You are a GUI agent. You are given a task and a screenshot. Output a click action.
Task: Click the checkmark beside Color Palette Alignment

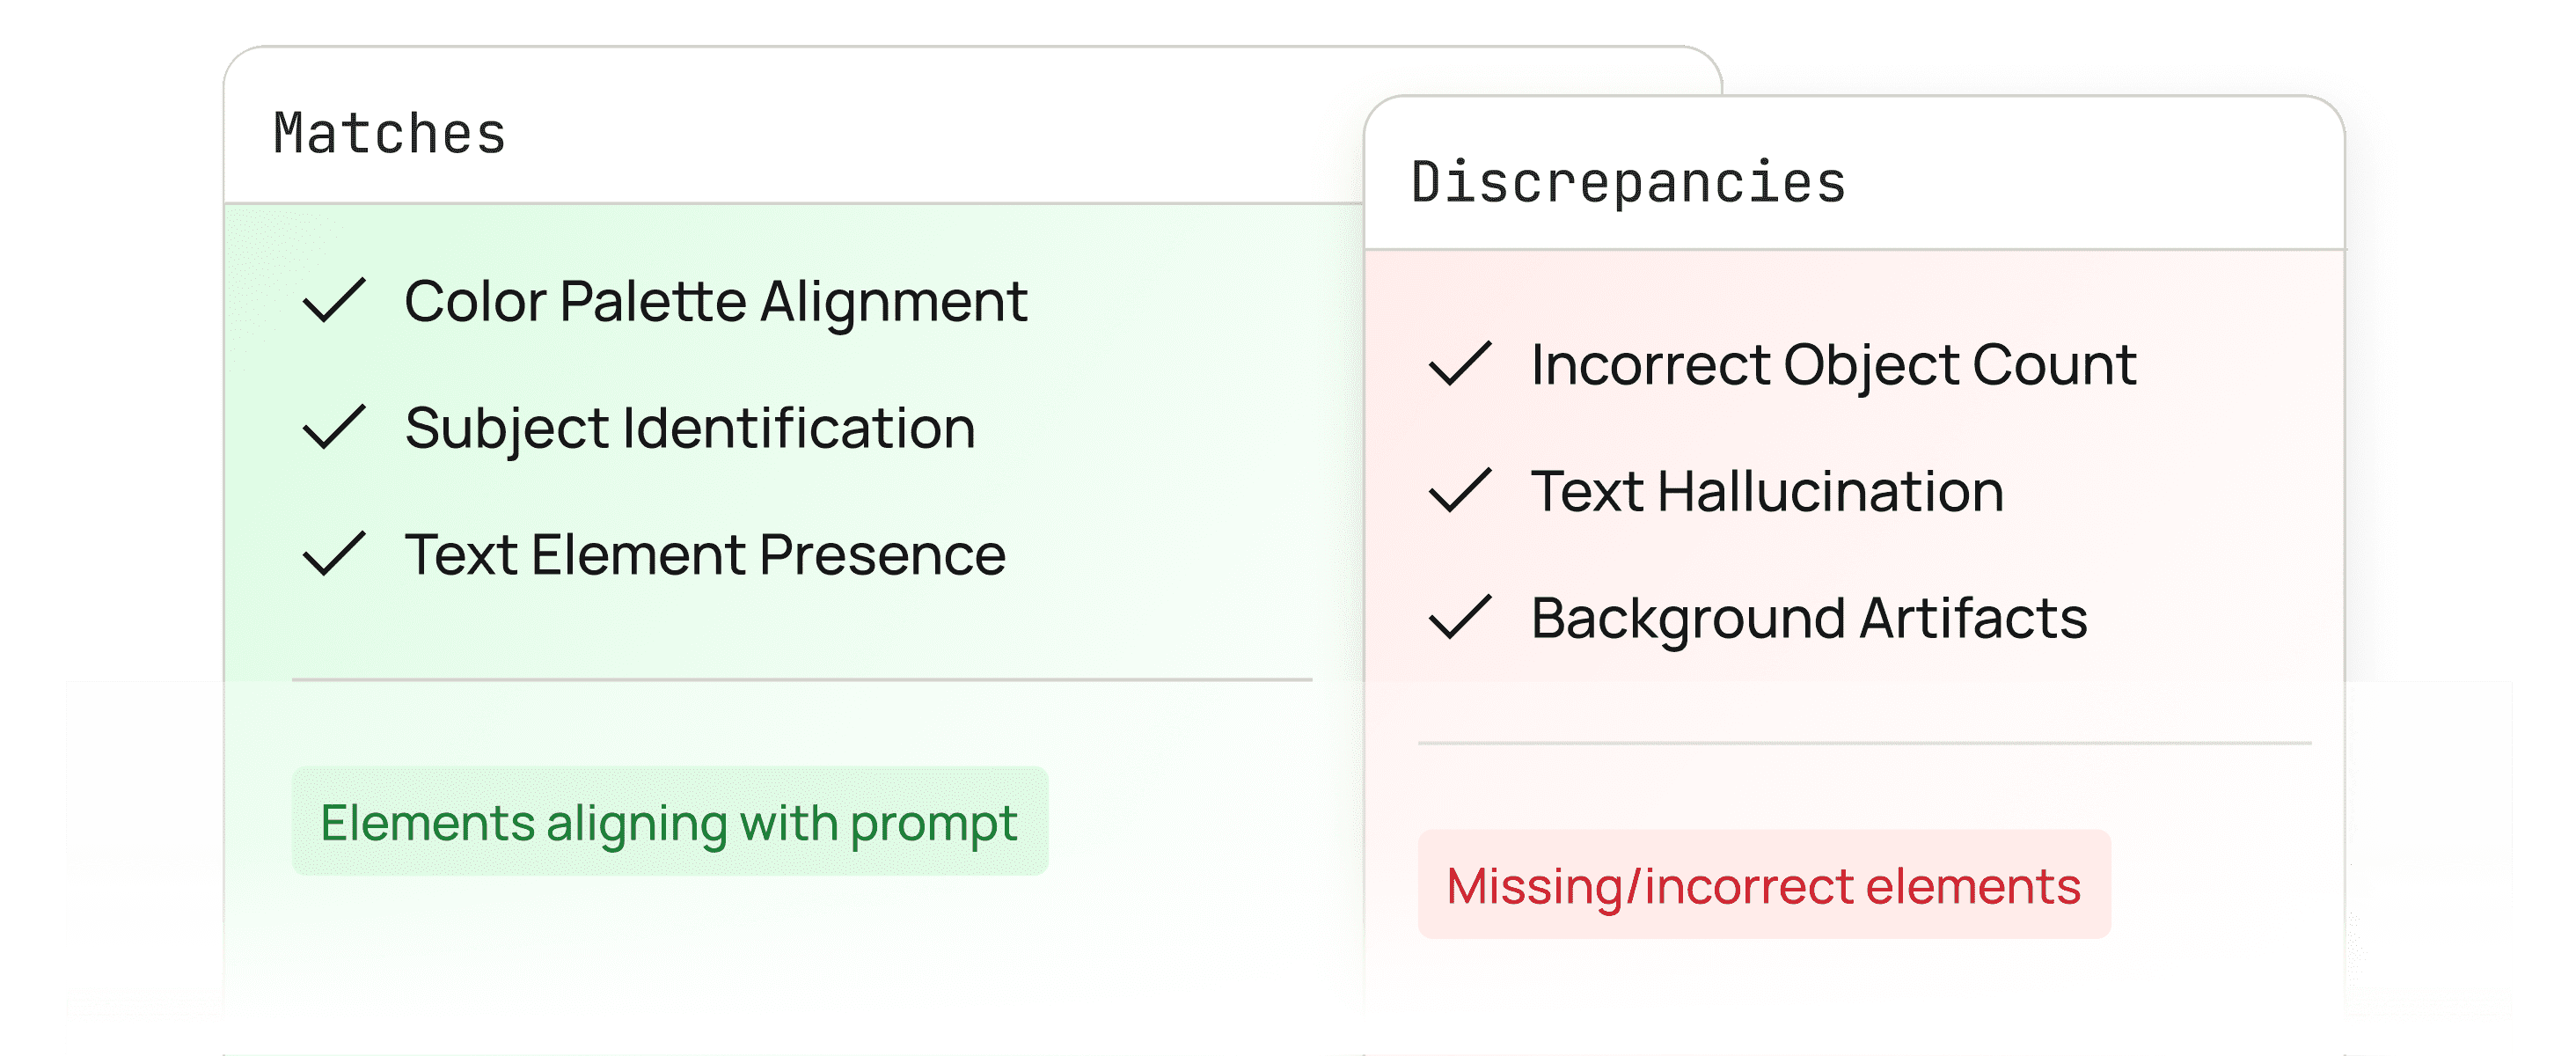coord(334,300)
